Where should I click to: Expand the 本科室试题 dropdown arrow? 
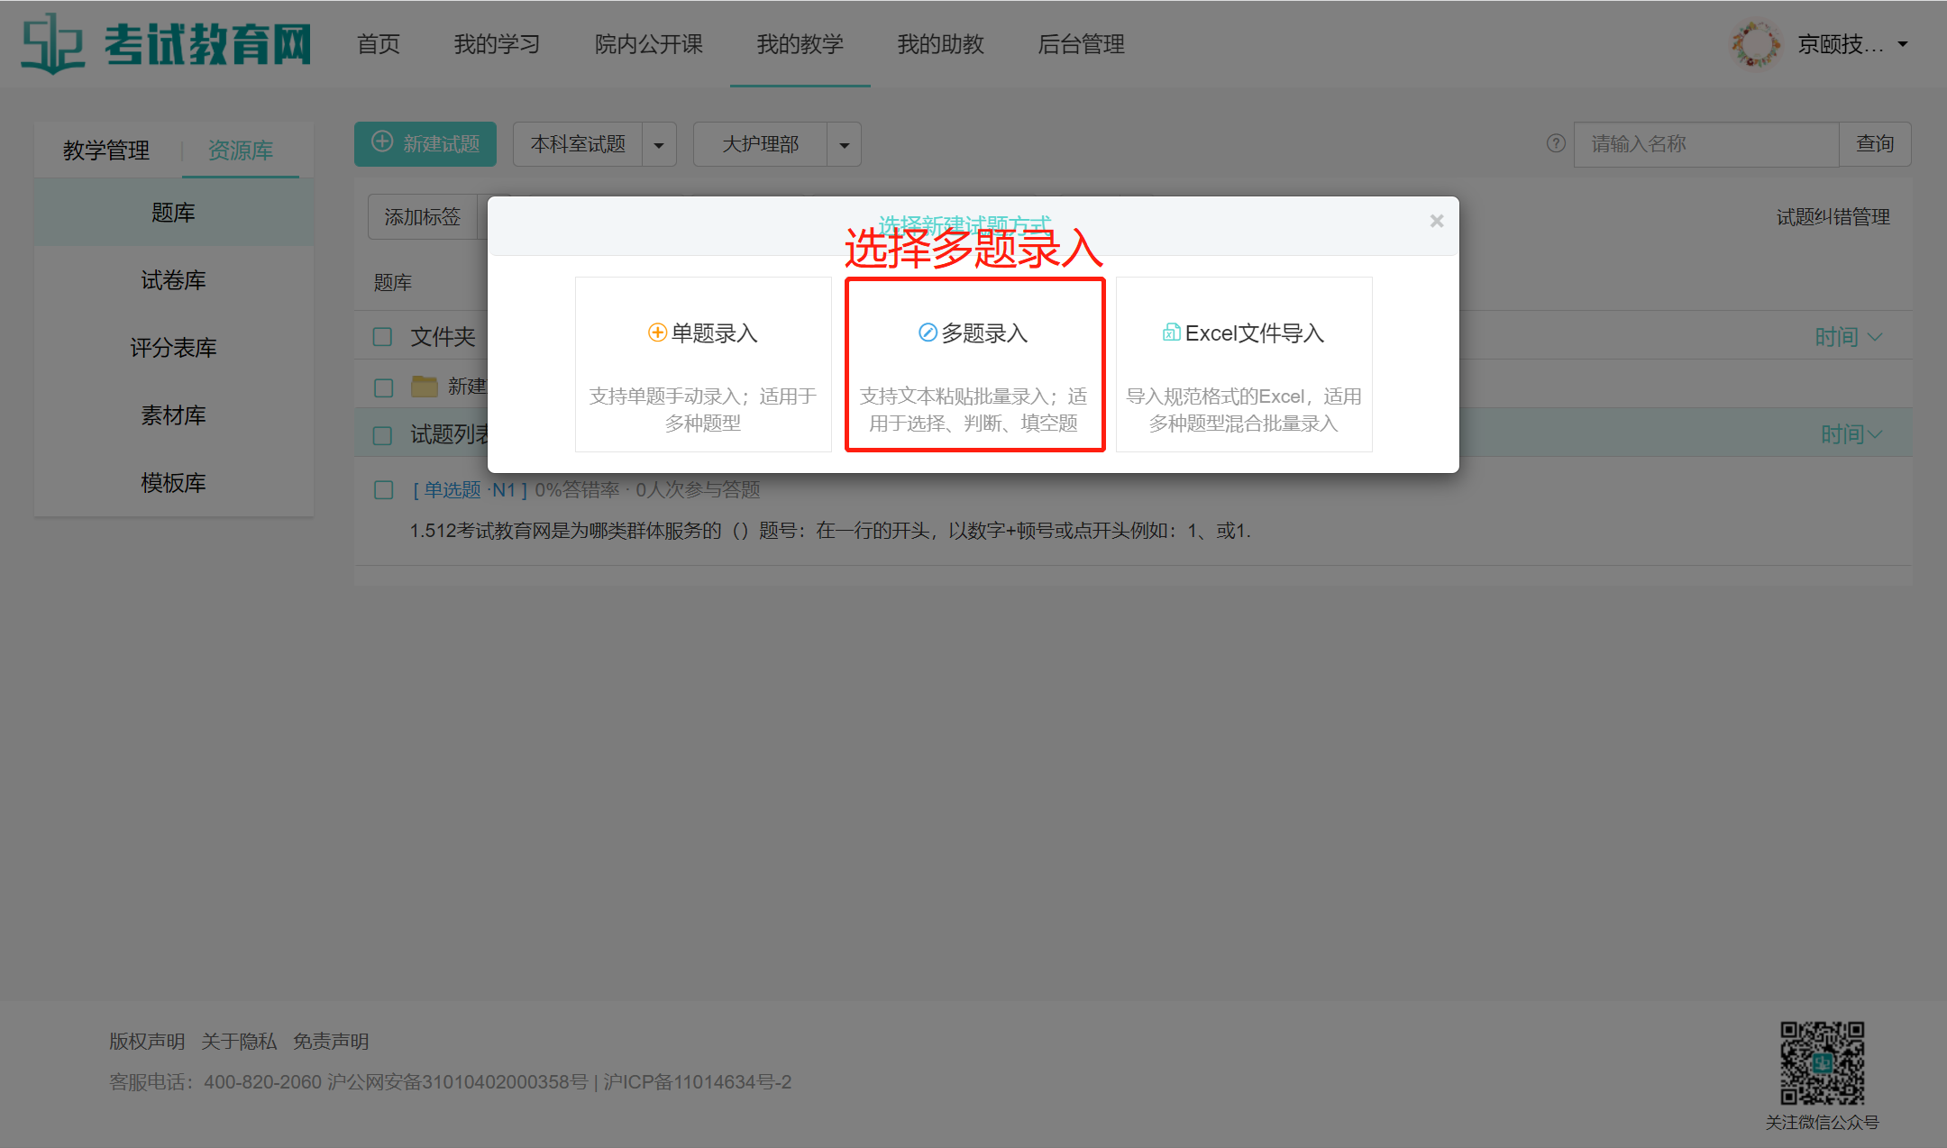point(659,145)
